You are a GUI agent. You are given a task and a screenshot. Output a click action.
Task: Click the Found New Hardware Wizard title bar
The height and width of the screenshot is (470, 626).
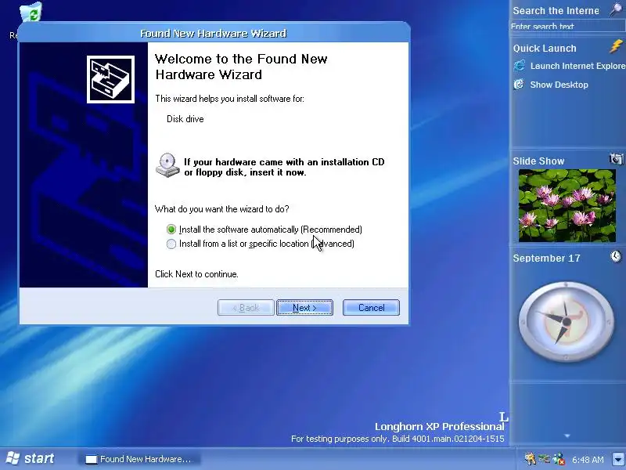(214, 33)
